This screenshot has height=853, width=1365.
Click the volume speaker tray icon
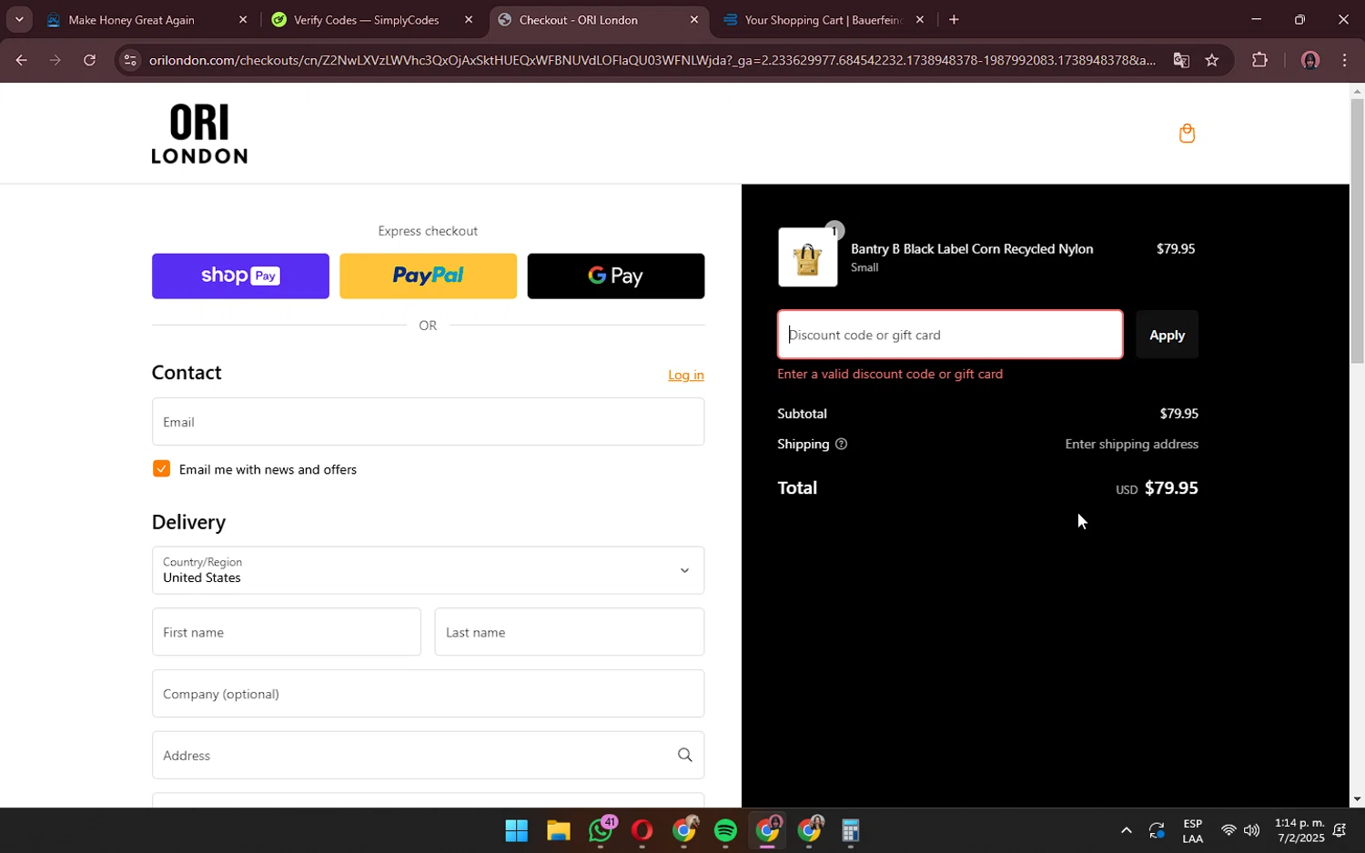tap(1252, 830)
